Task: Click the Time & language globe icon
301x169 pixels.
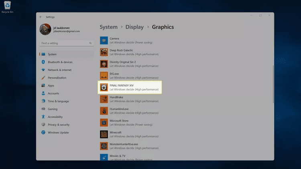Action: (x=43, y=101)
